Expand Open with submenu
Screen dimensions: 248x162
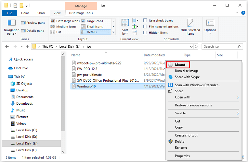[203, 97]
